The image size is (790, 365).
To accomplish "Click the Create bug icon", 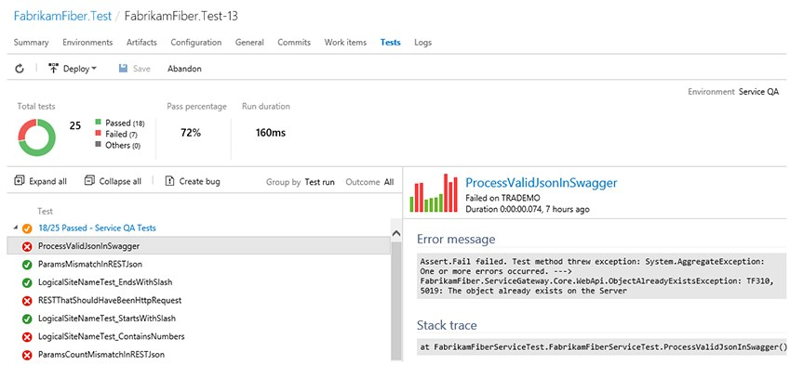I will [x=169, y=181].
